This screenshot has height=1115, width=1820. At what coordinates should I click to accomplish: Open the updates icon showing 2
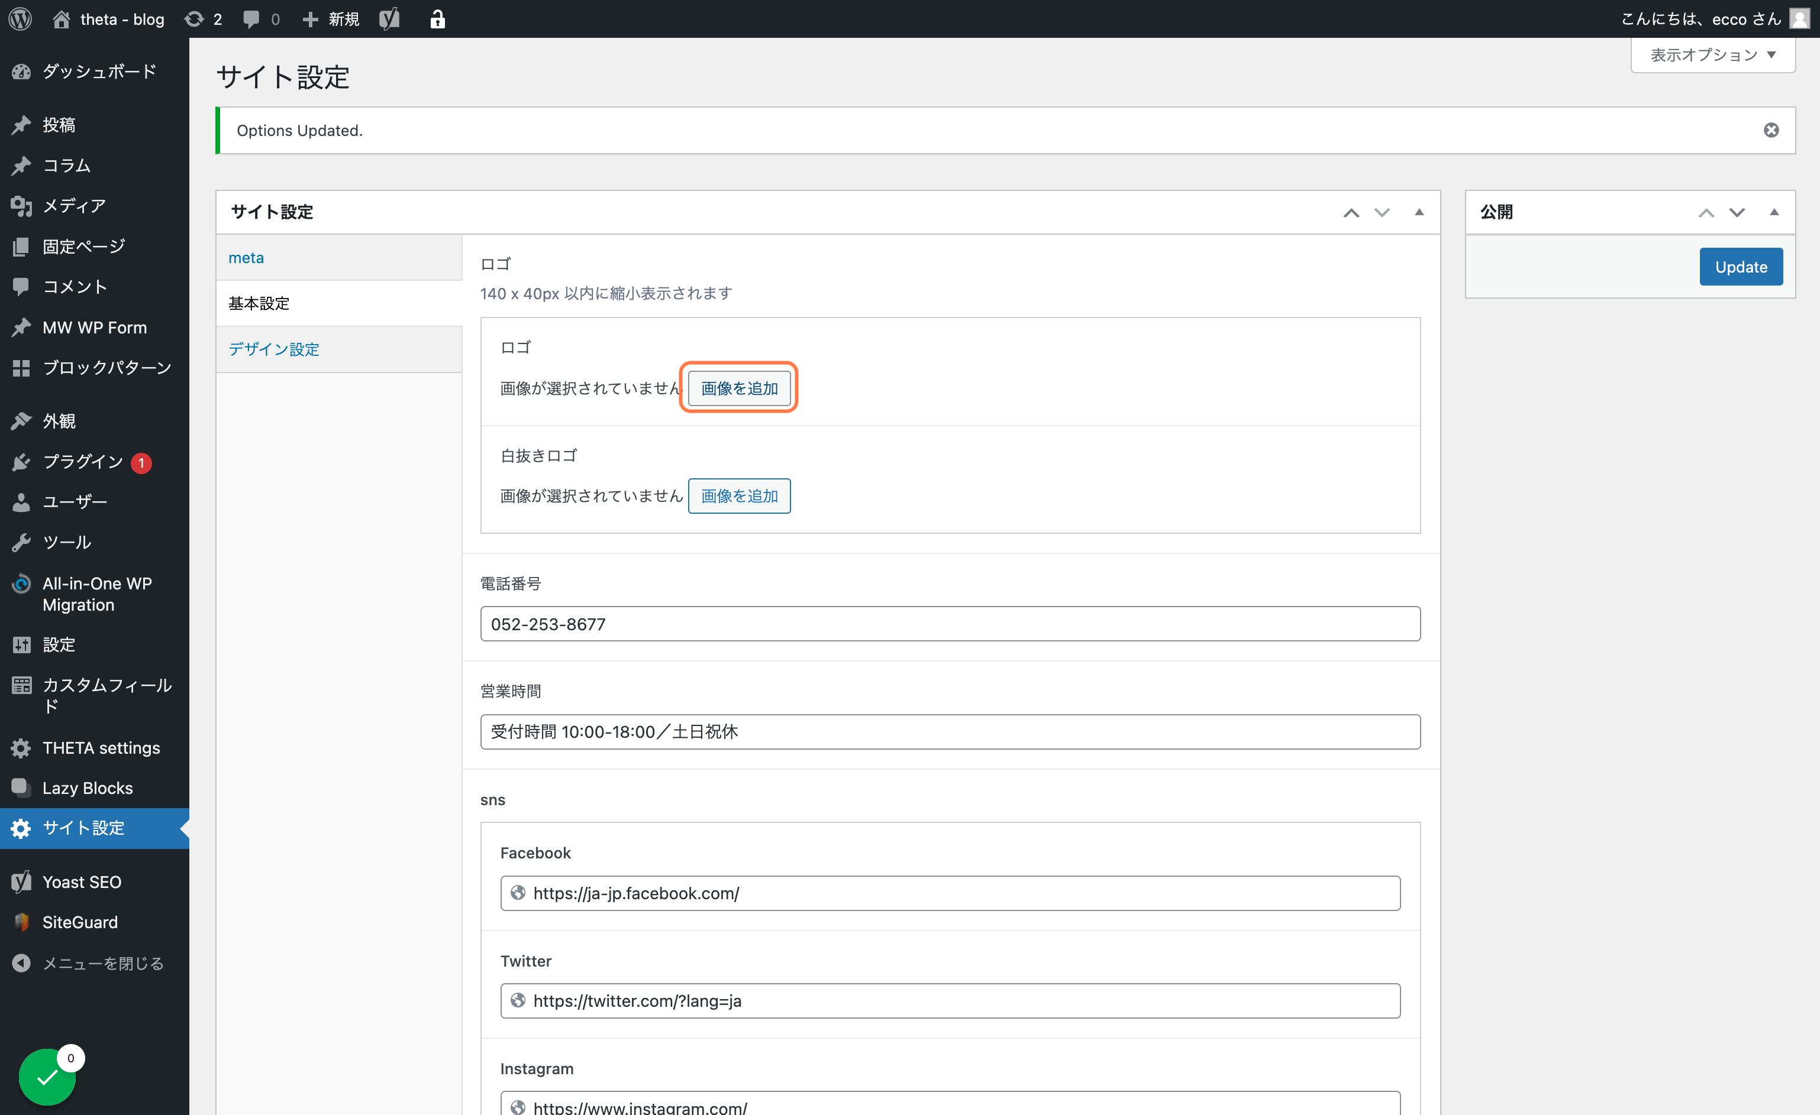click(x=204, y=19)
